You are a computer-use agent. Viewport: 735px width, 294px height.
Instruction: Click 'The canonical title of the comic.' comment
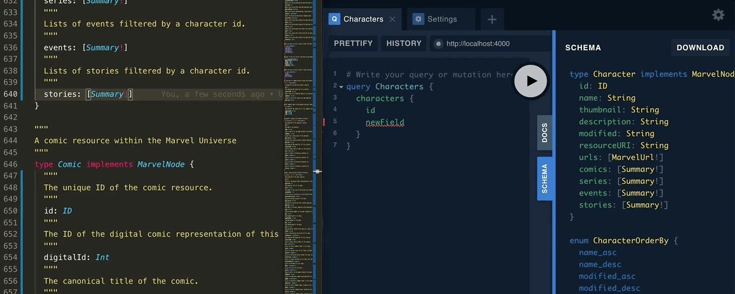pos(121,281)
